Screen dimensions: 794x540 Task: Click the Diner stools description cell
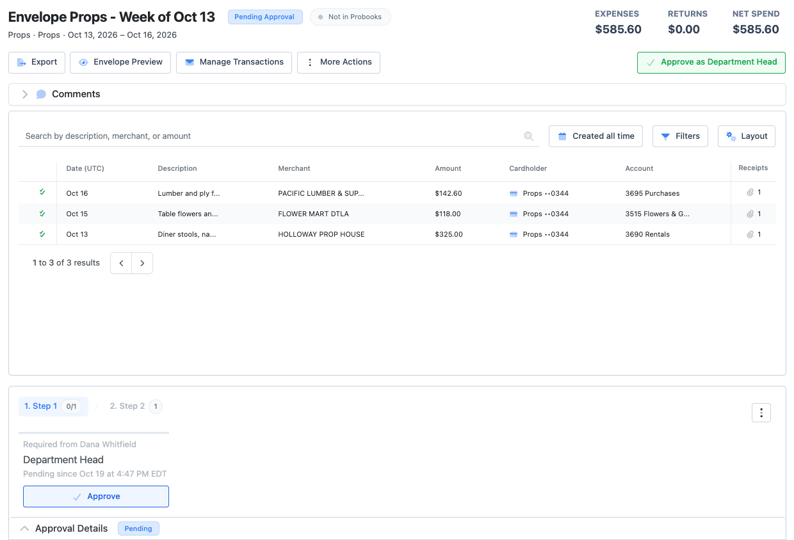[x=187, y=234]
